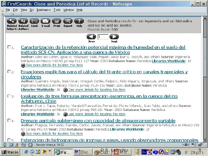This screenshot has width=208, height=156.
Task: Open the Tools menu
Action: click(x=57, y=10)
